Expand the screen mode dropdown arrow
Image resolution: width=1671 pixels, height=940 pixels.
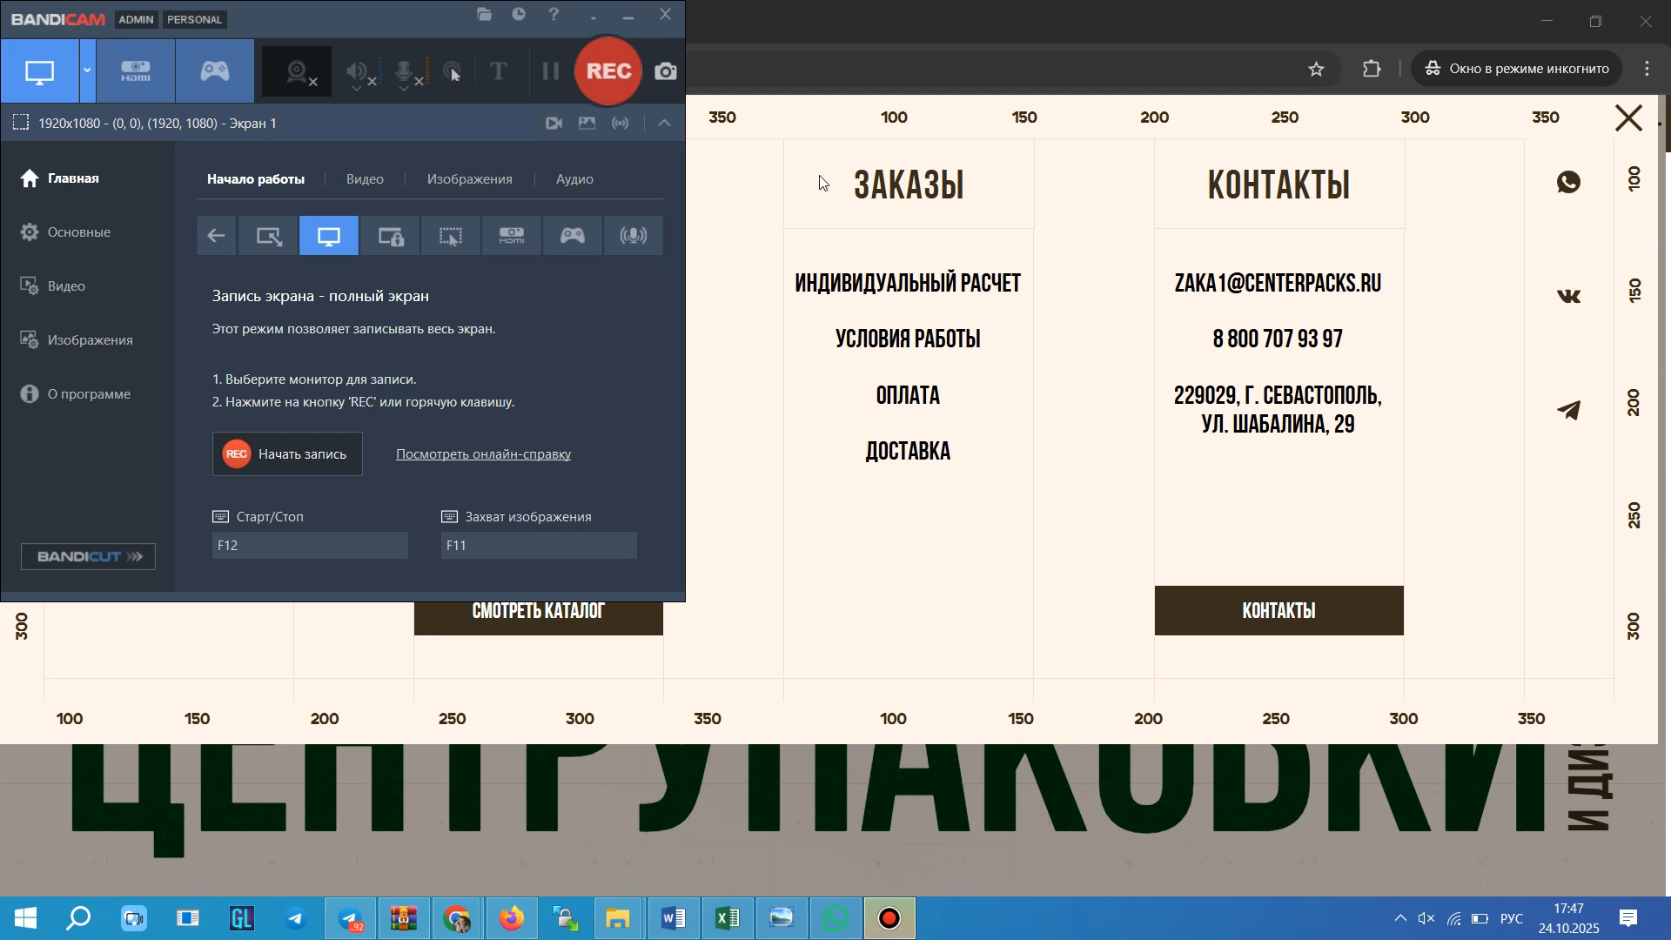coord(87,71)
